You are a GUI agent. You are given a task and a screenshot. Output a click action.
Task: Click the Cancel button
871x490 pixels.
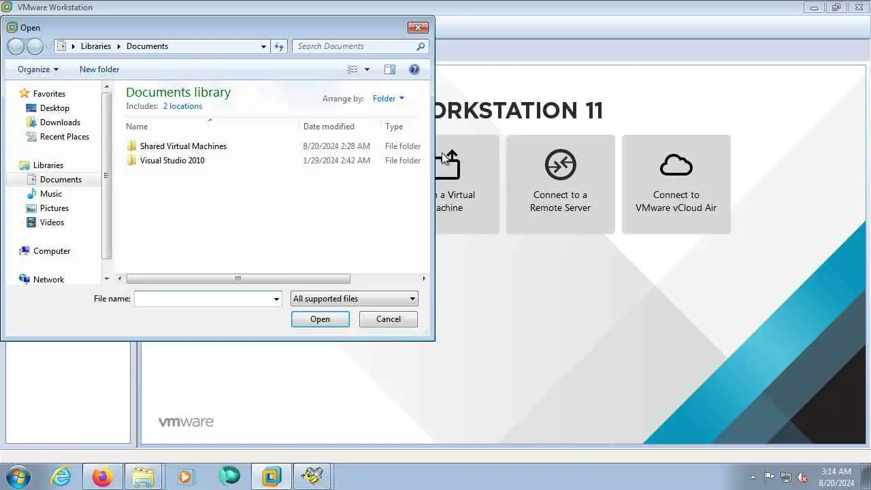(x=389, y=319)
